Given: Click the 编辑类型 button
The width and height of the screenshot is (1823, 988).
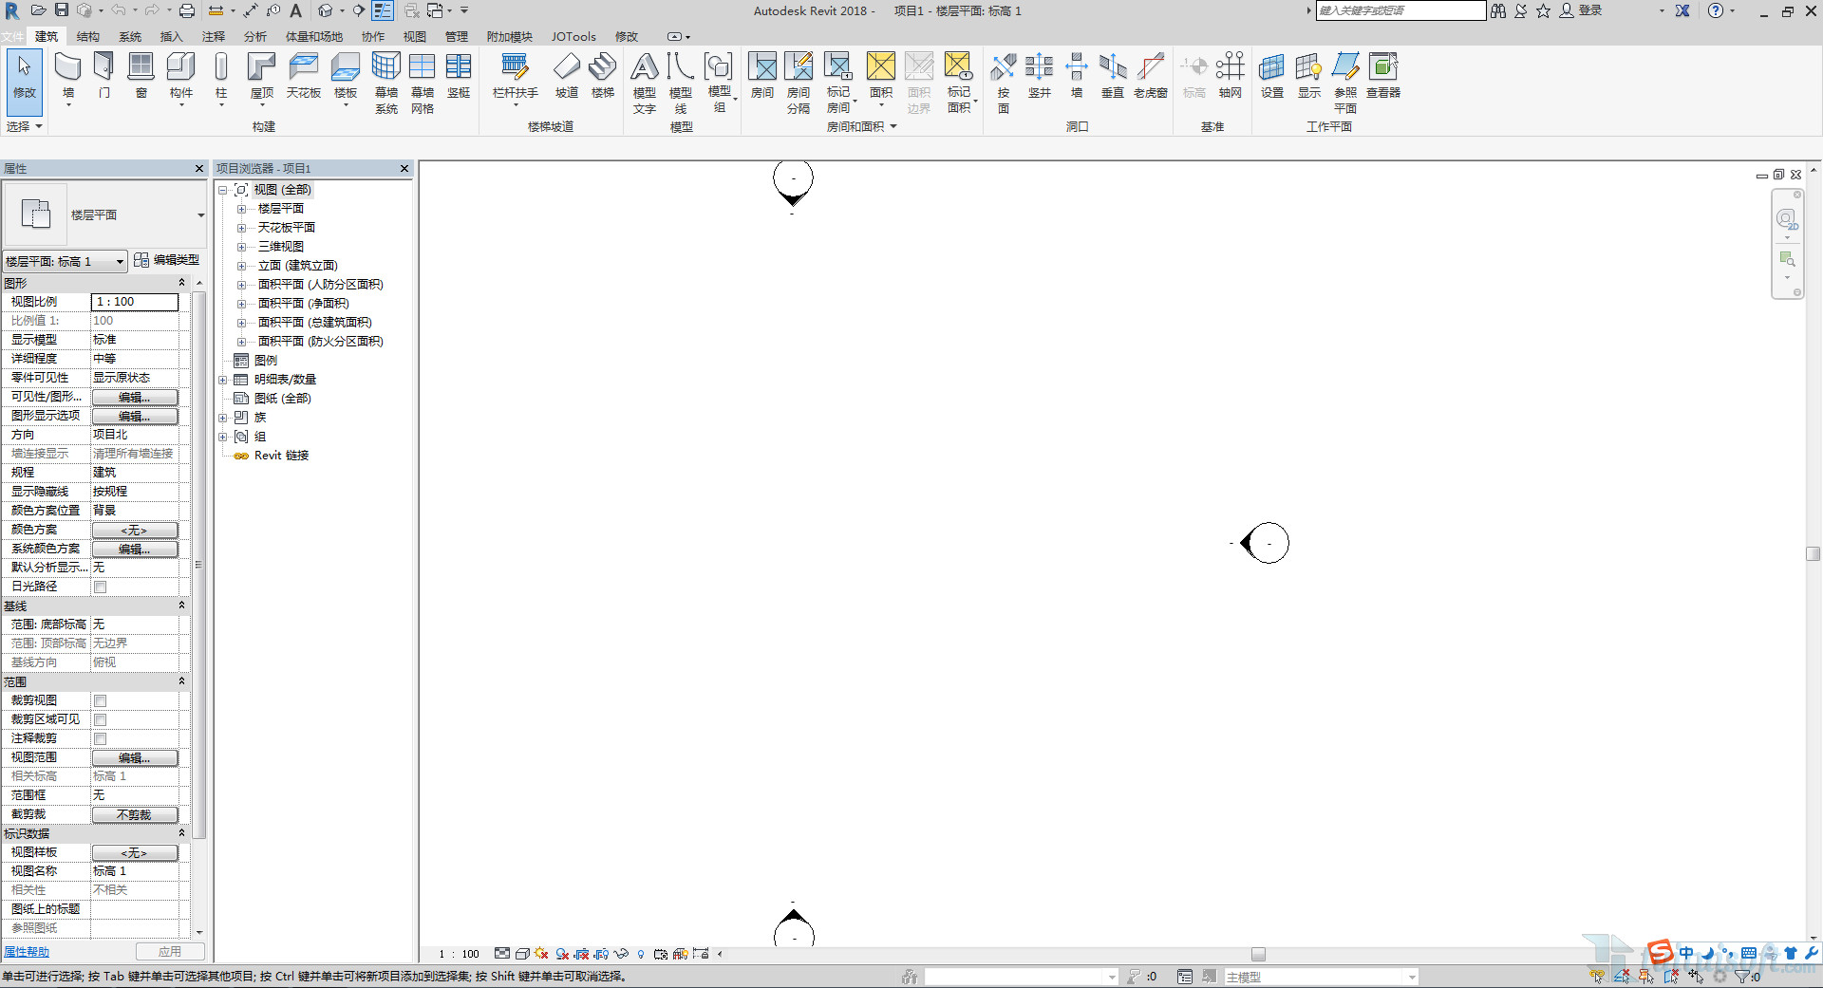Looking at the screenshot, I should click(x=167, y=260).
